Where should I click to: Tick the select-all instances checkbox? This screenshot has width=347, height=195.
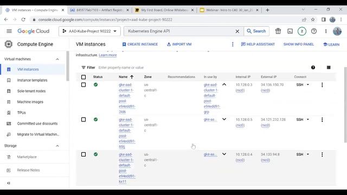click(x=83, y=77)
